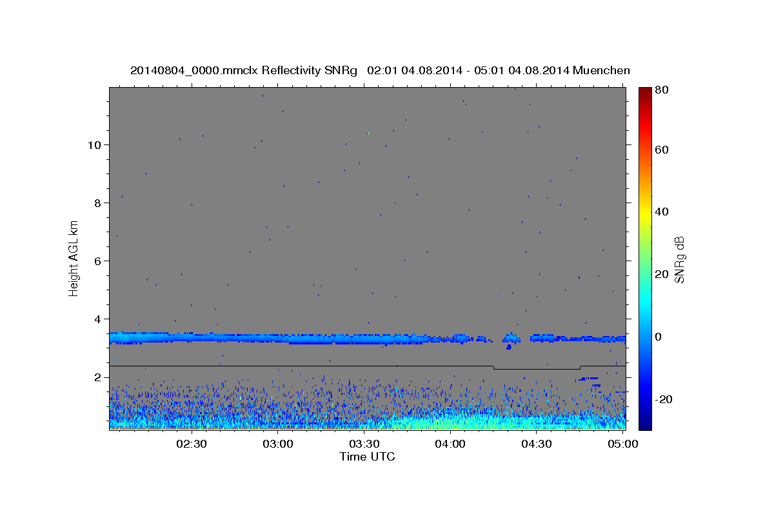Click the 'Height AGL km' y-axis label
This screenshot has height=516, width=774.
click(x=74, y=258)
